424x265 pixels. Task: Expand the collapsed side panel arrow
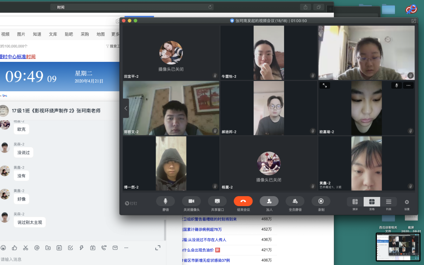coord(126,108)
